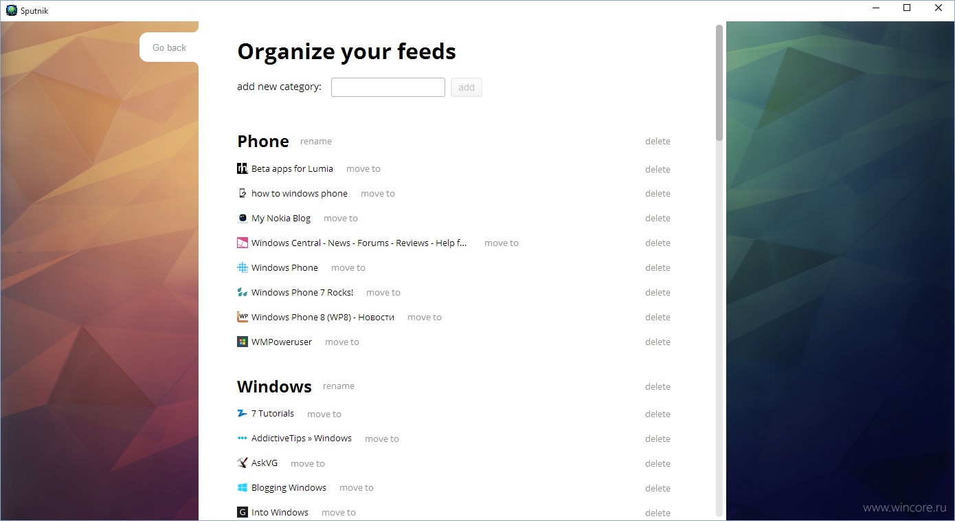The image size is (955, 521).
Task: Select the Blogging Windows feed name
Action: click(289, 487)
